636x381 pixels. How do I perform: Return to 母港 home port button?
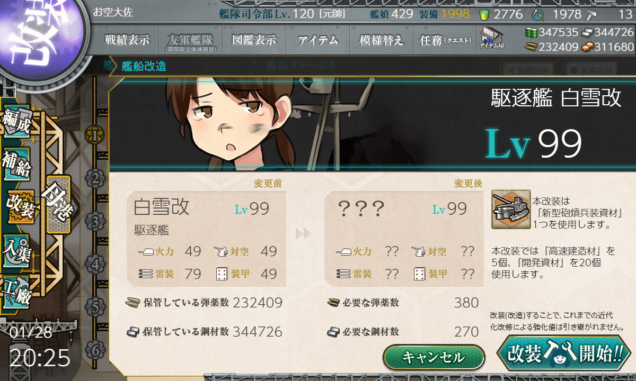[58, 204]
